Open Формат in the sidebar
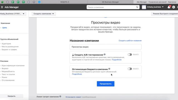The height and width of the screenshot is (100, 178). (5, 69)
